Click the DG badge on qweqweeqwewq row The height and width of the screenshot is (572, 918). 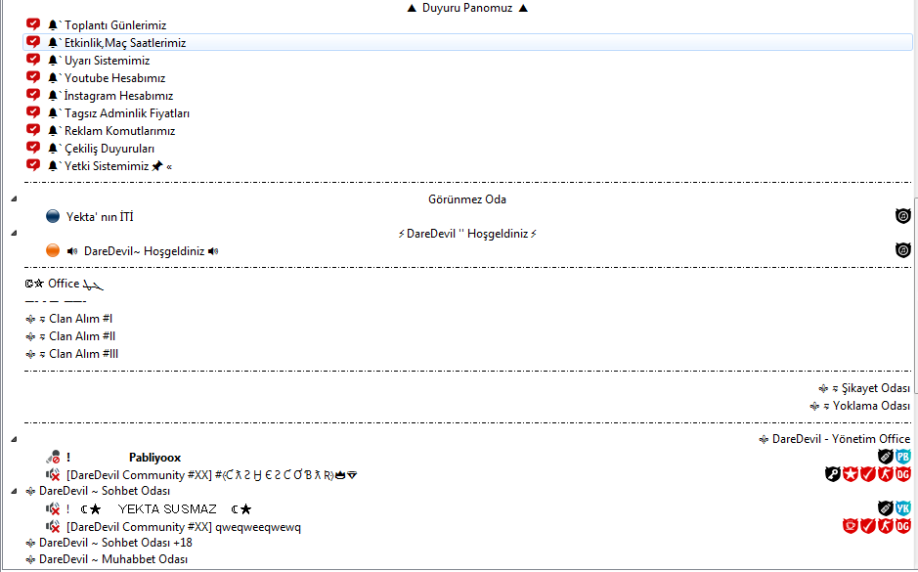pos(902,526)
